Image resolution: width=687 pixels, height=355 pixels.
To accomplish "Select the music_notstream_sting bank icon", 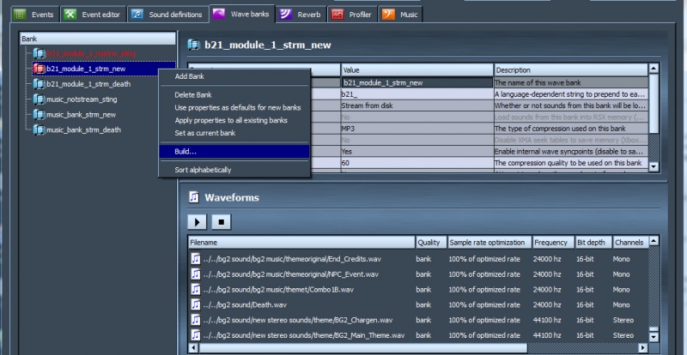I will point(39,99).
